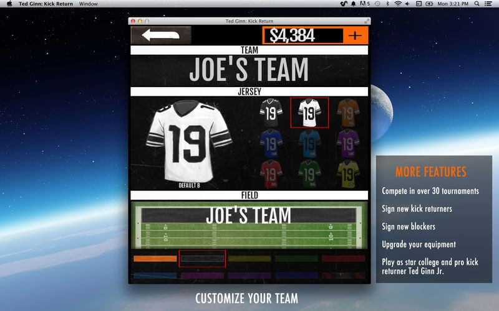
Task: Click the squiggle menu bar icon left of the bell
Action: (x=344, y=4)
